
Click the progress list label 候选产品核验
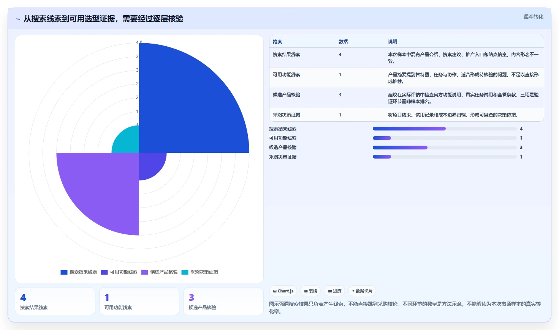click(283, 148)
